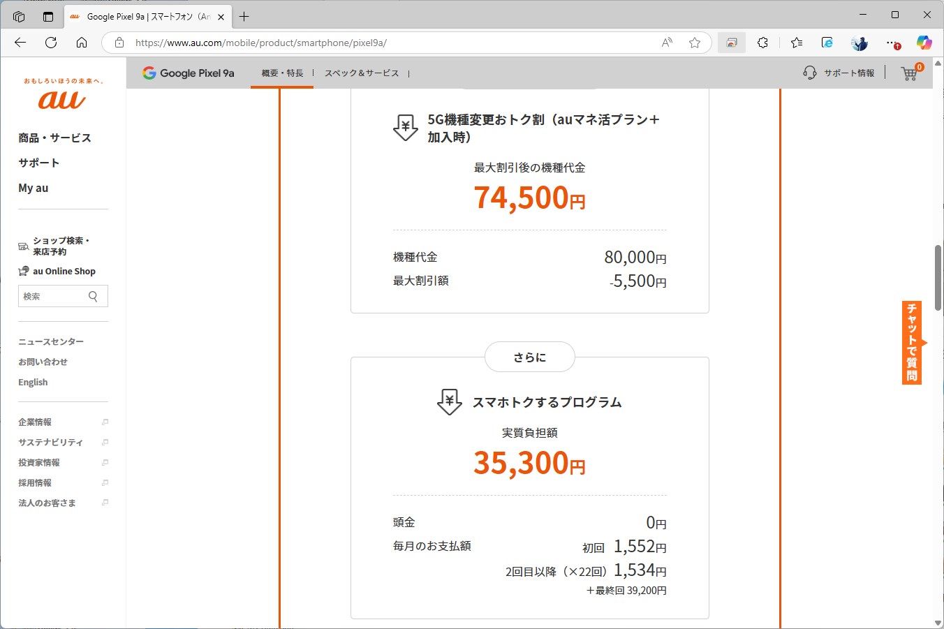Open ショップ検索・来店予約 link
Screen dimensions: 944x629
[61, 246]
